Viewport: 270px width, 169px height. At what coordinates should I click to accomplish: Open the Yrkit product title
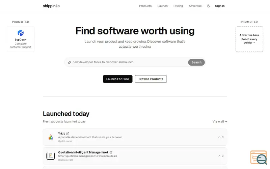click(61, 134)
